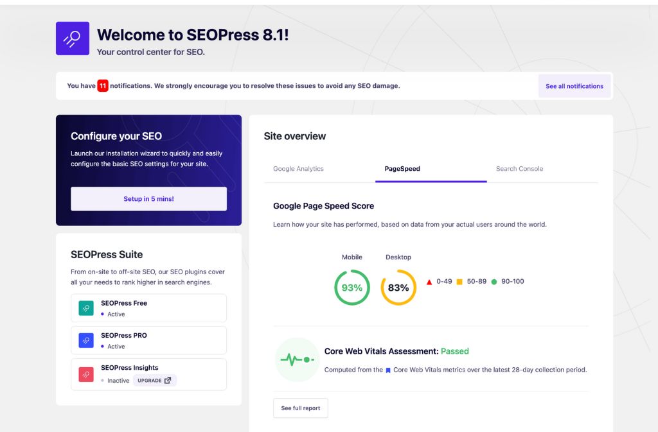This screenshot has height=432, width=658.
Task: Click the Core Web Vitals heartbeat icon
Action: (297, 359)
